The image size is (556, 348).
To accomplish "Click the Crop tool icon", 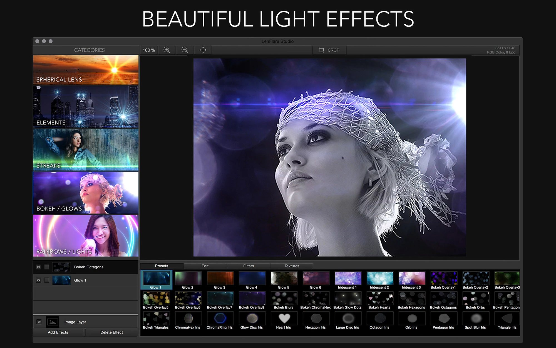I will tap(322, 50).
